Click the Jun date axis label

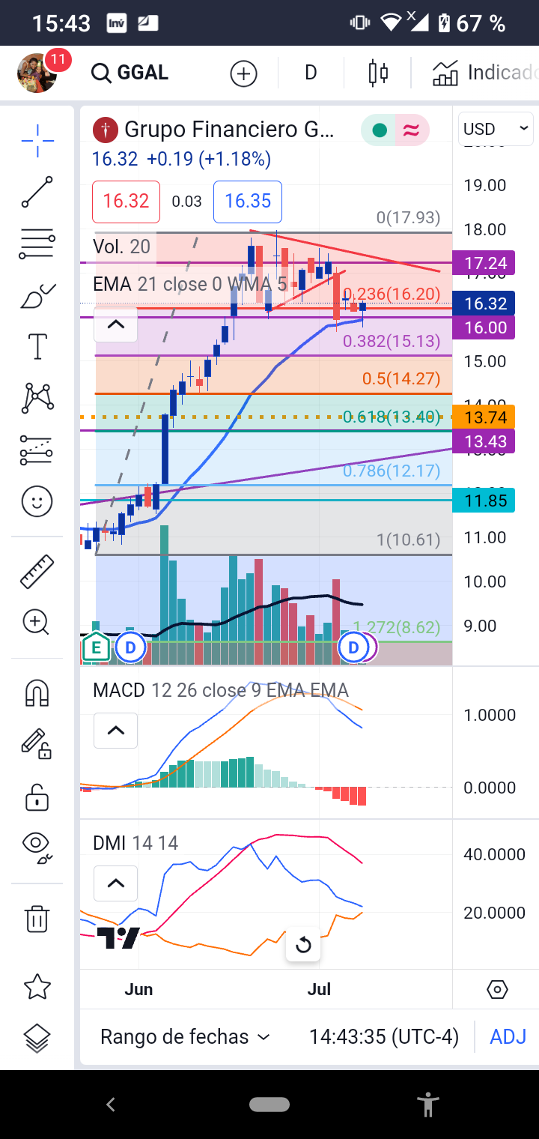click(x=138, y=989)
